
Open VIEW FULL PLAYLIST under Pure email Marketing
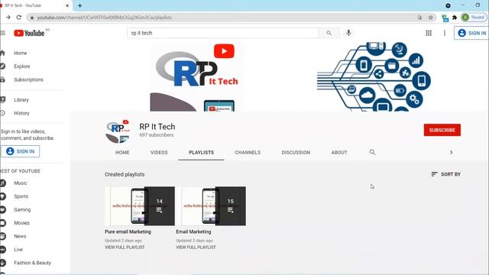coord(125,247)
